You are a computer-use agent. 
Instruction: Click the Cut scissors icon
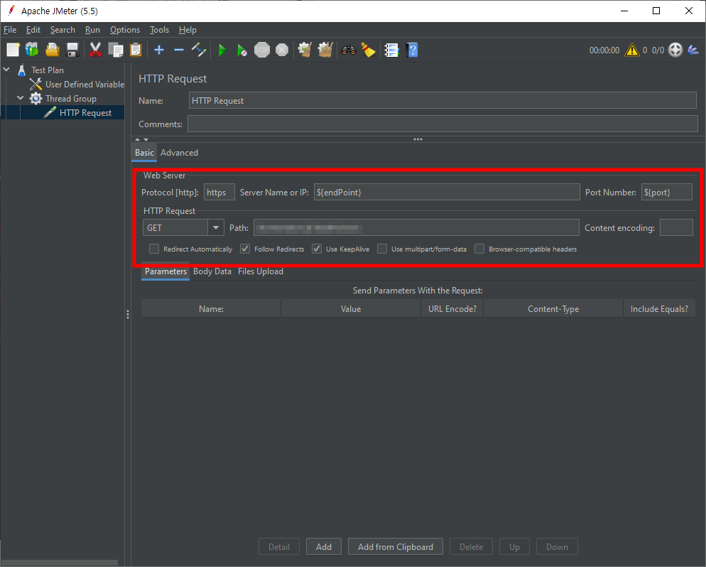[x=95, y=50]
